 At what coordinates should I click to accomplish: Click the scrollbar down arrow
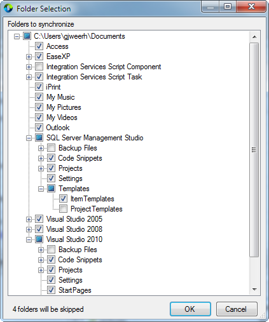pos(254,290)
